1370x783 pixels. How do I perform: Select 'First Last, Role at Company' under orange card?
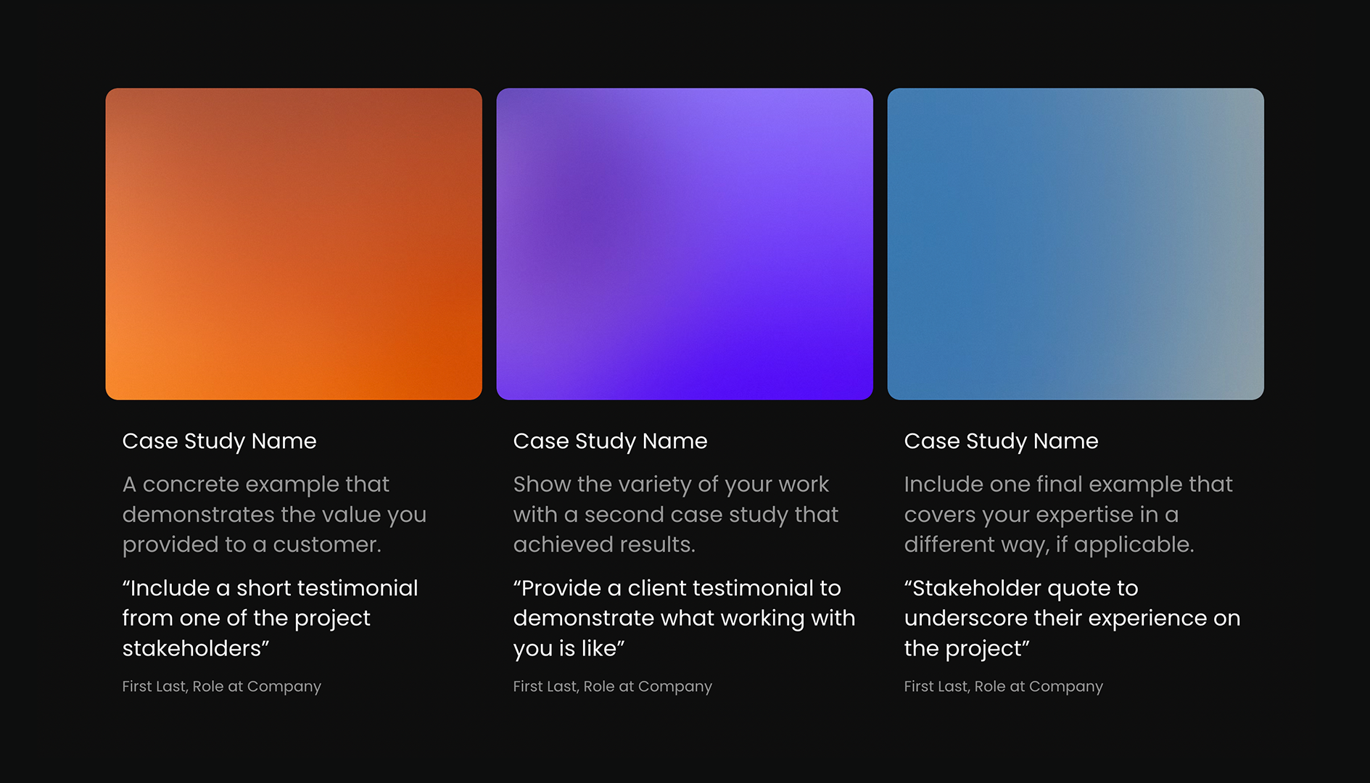[221, 687]
